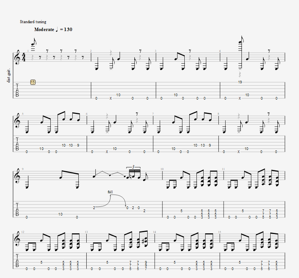The height and width of the screenshot is (278, 299).
Task: Click the Standard tuning label
Action: [x=33, y=22]
